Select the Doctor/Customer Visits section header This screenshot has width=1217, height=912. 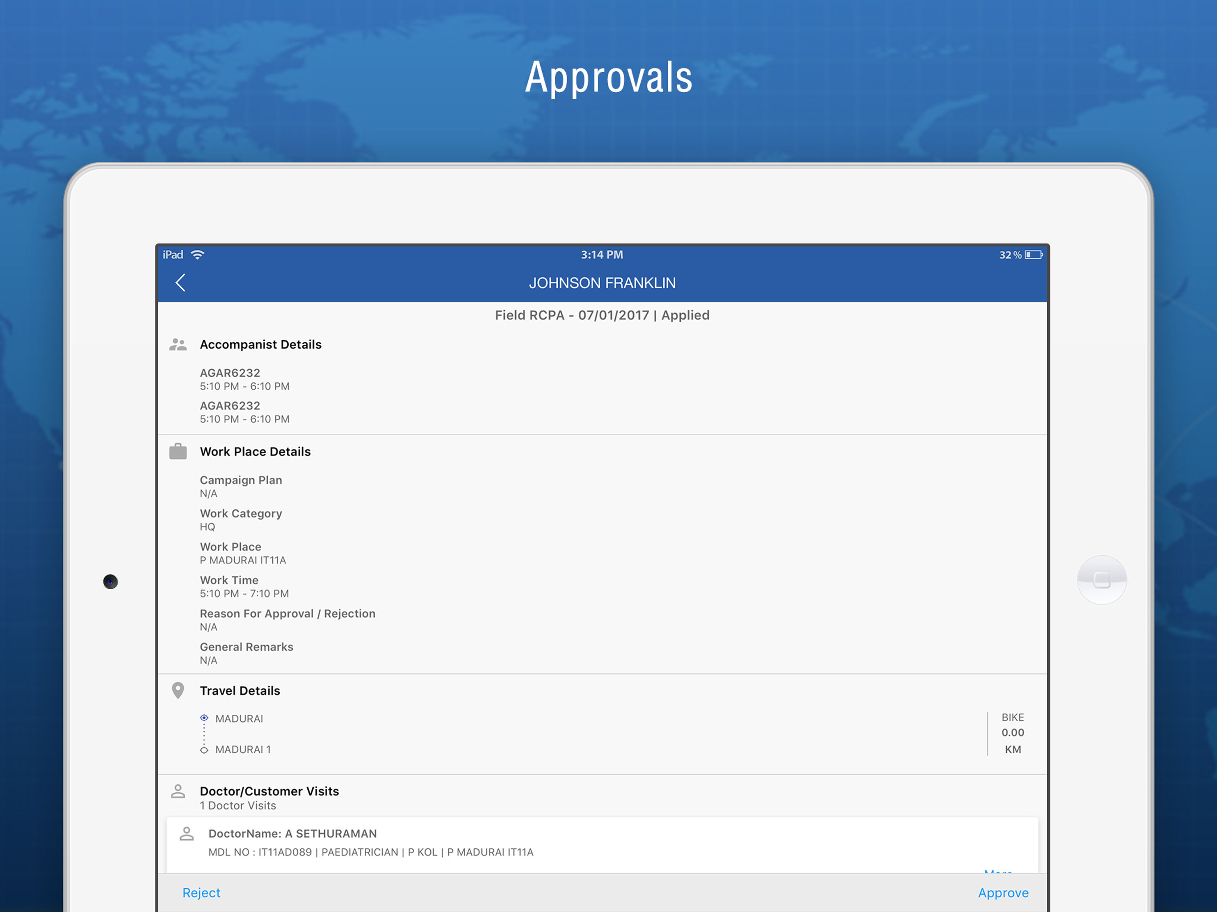click(269, 791)
